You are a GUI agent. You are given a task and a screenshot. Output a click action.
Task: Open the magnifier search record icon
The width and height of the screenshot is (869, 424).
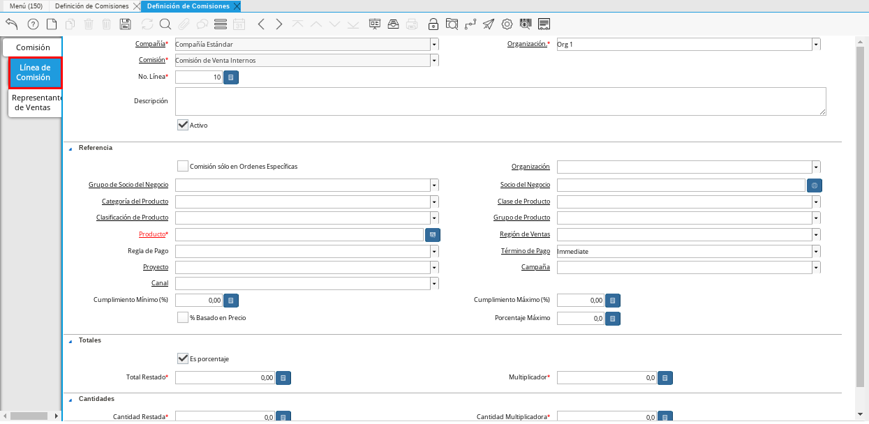click(x=165, y=24)
